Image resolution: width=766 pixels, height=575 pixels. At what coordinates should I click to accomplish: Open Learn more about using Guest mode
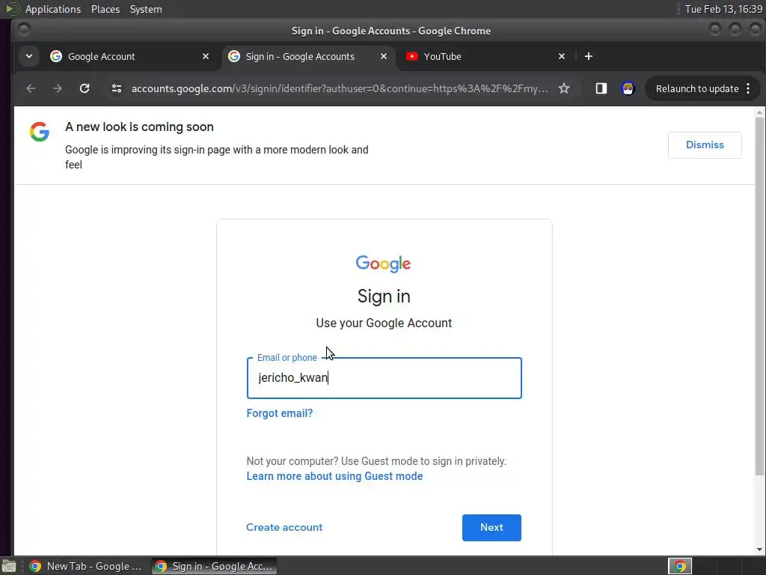(334, 476)
